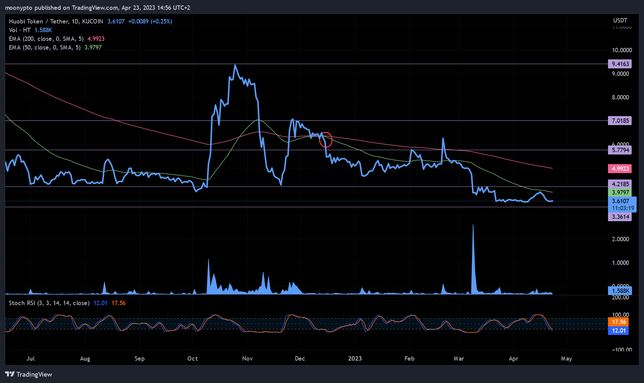
Task: Click the Mar label on time axis
Action: pos(459,358)
